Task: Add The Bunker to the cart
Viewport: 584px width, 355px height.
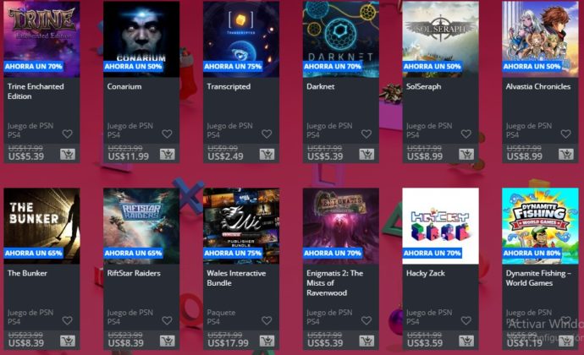Action: click(x=68, y=341)
